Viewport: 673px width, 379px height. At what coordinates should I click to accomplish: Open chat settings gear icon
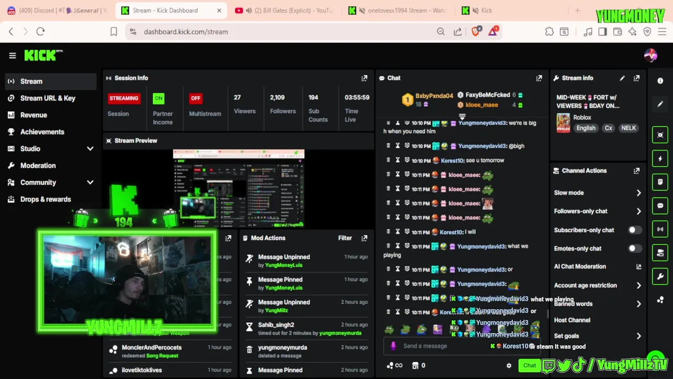click(508, 365)
